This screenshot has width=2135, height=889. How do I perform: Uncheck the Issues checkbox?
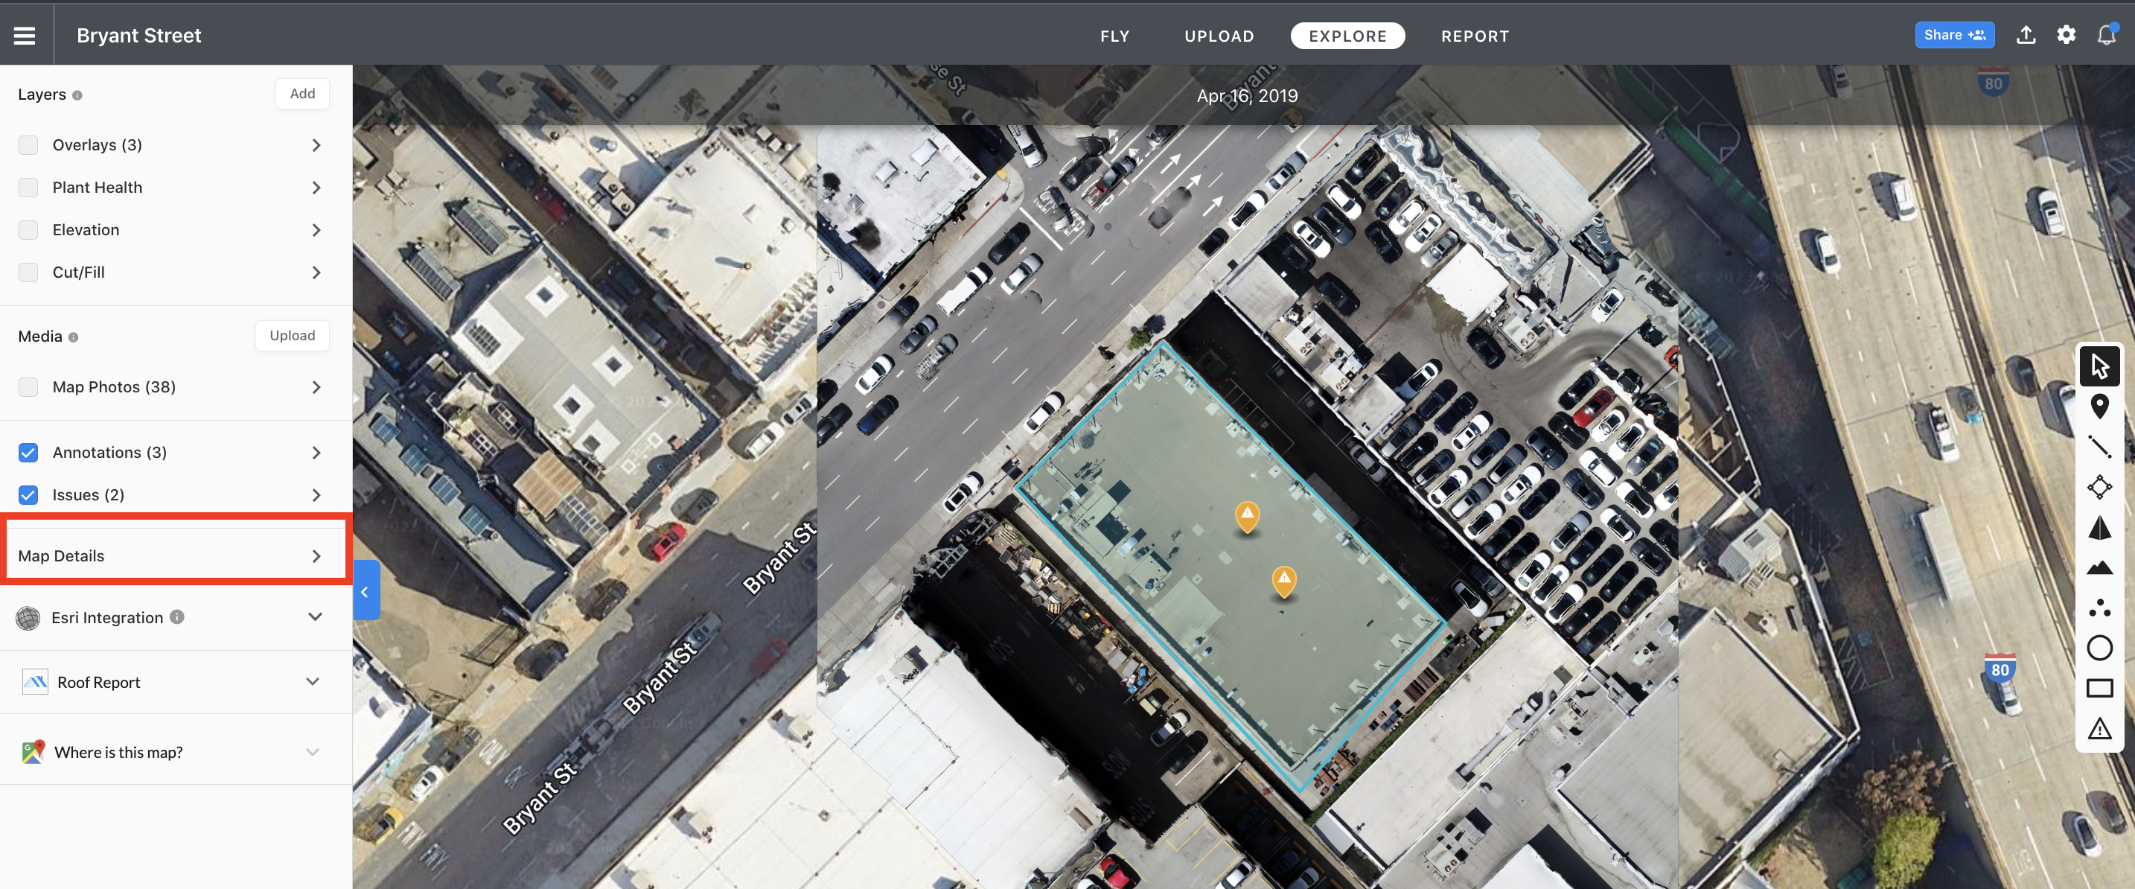(28, 495)
